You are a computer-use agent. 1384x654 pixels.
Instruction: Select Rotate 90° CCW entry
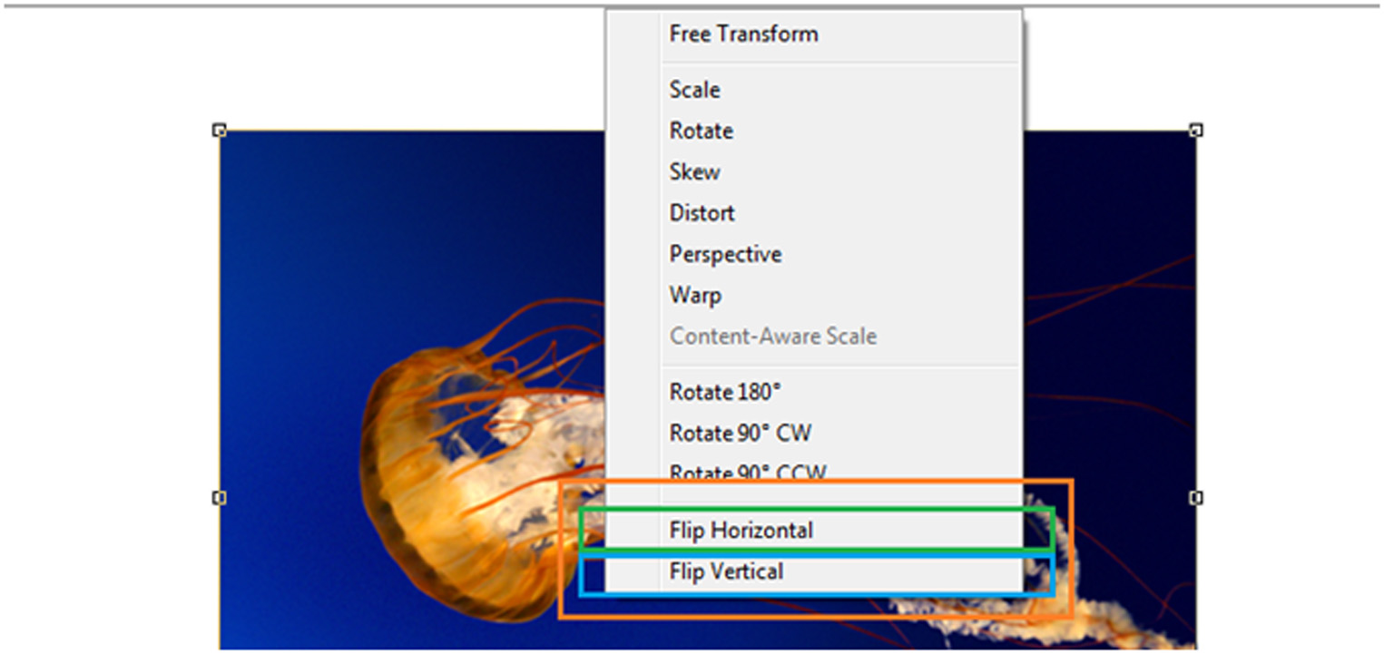click(749, 472)
